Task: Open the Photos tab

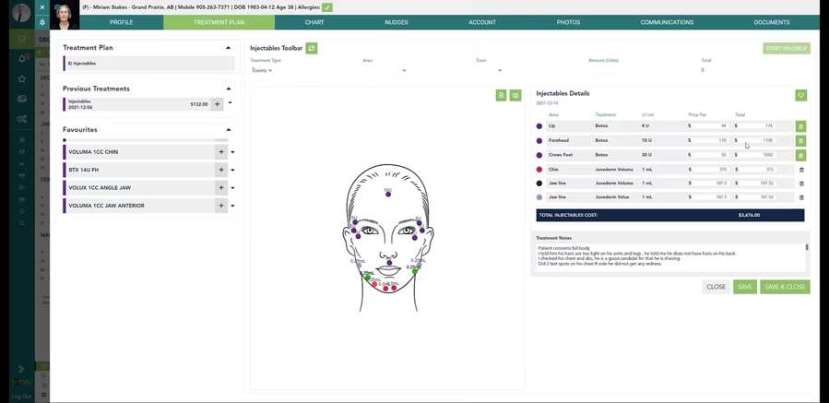Action: (568, 22)
